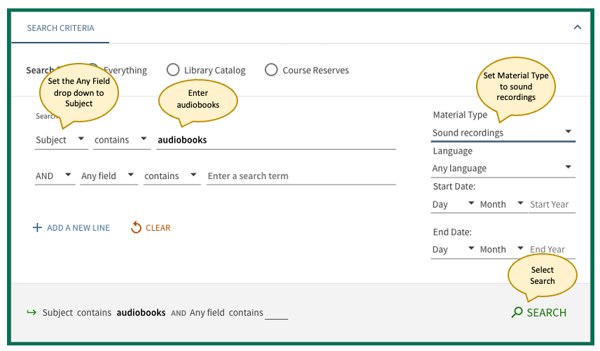Screen dimensions: 600x351
Task: Open the Start Date Month dropdown
Action: pos(501,205)
